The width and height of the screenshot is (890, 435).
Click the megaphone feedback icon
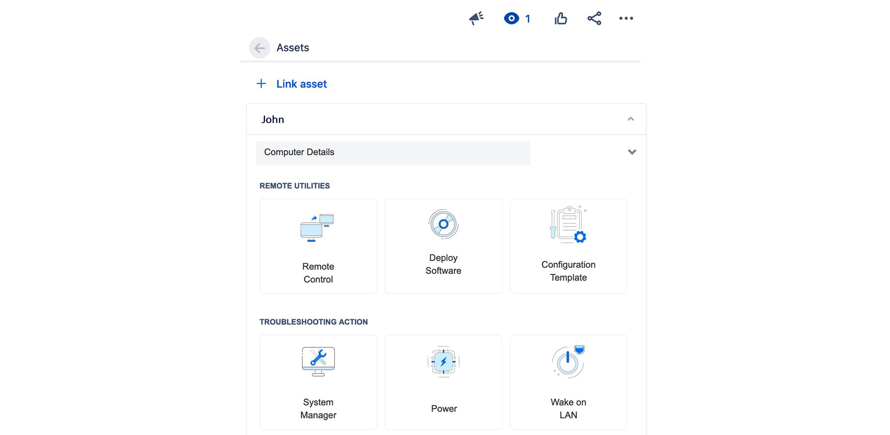(476, 18)
